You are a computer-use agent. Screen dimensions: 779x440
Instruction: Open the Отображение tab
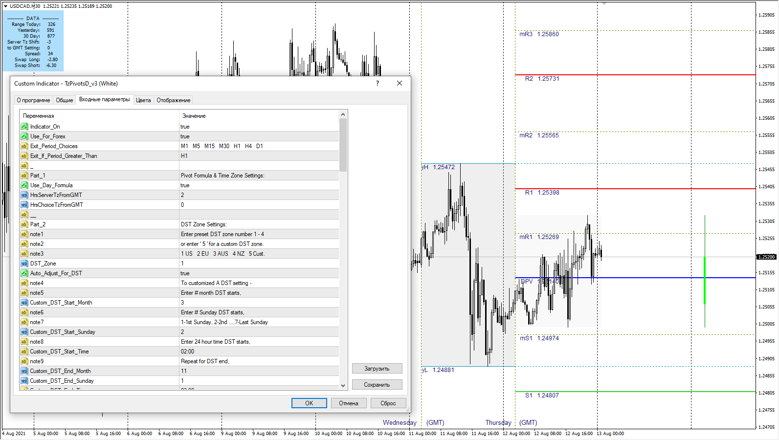click(x=173, y=100)
